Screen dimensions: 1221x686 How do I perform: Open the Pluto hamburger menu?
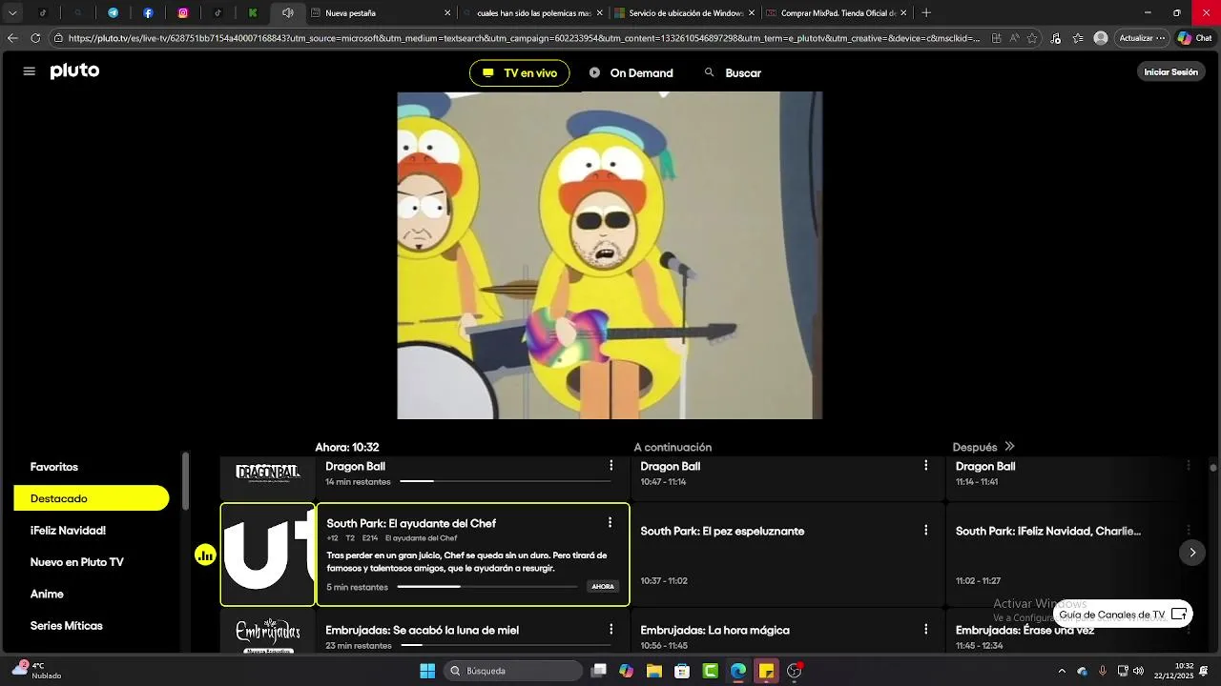pyautogui.click(x=29, y=71)
